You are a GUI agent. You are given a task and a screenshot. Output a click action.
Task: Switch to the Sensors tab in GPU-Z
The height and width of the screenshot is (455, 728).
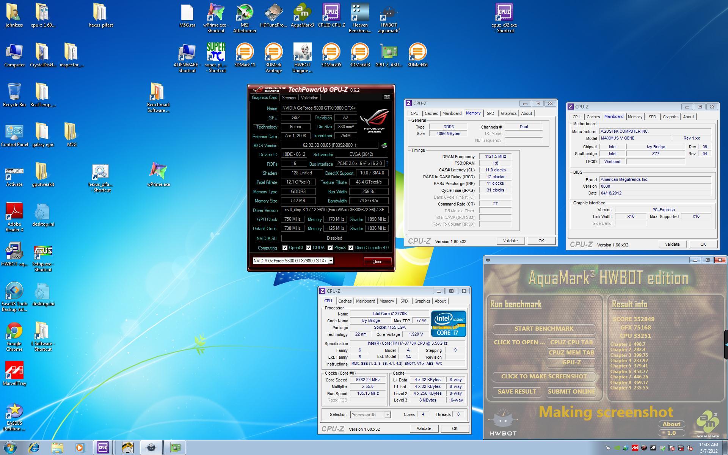click(x=289, y=98)
